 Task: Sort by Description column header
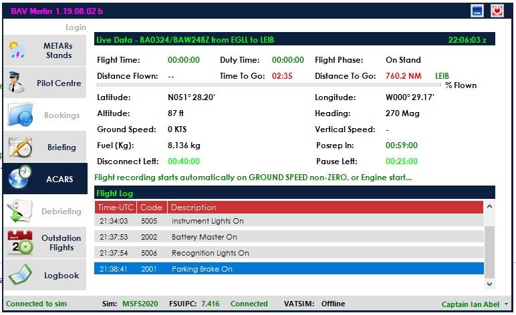click(x=325, y=208)
